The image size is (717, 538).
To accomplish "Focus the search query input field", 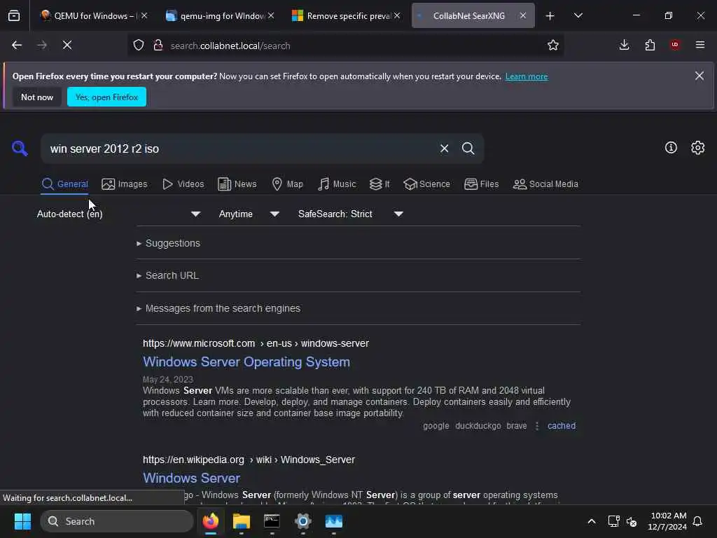I will (x=240, y=149).
